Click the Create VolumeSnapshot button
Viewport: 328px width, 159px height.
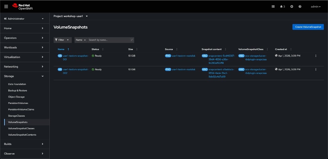click(308, 27)
